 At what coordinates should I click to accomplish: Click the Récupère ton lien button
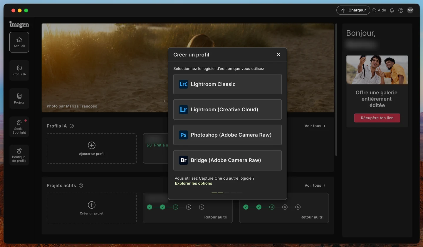point(377,118)
